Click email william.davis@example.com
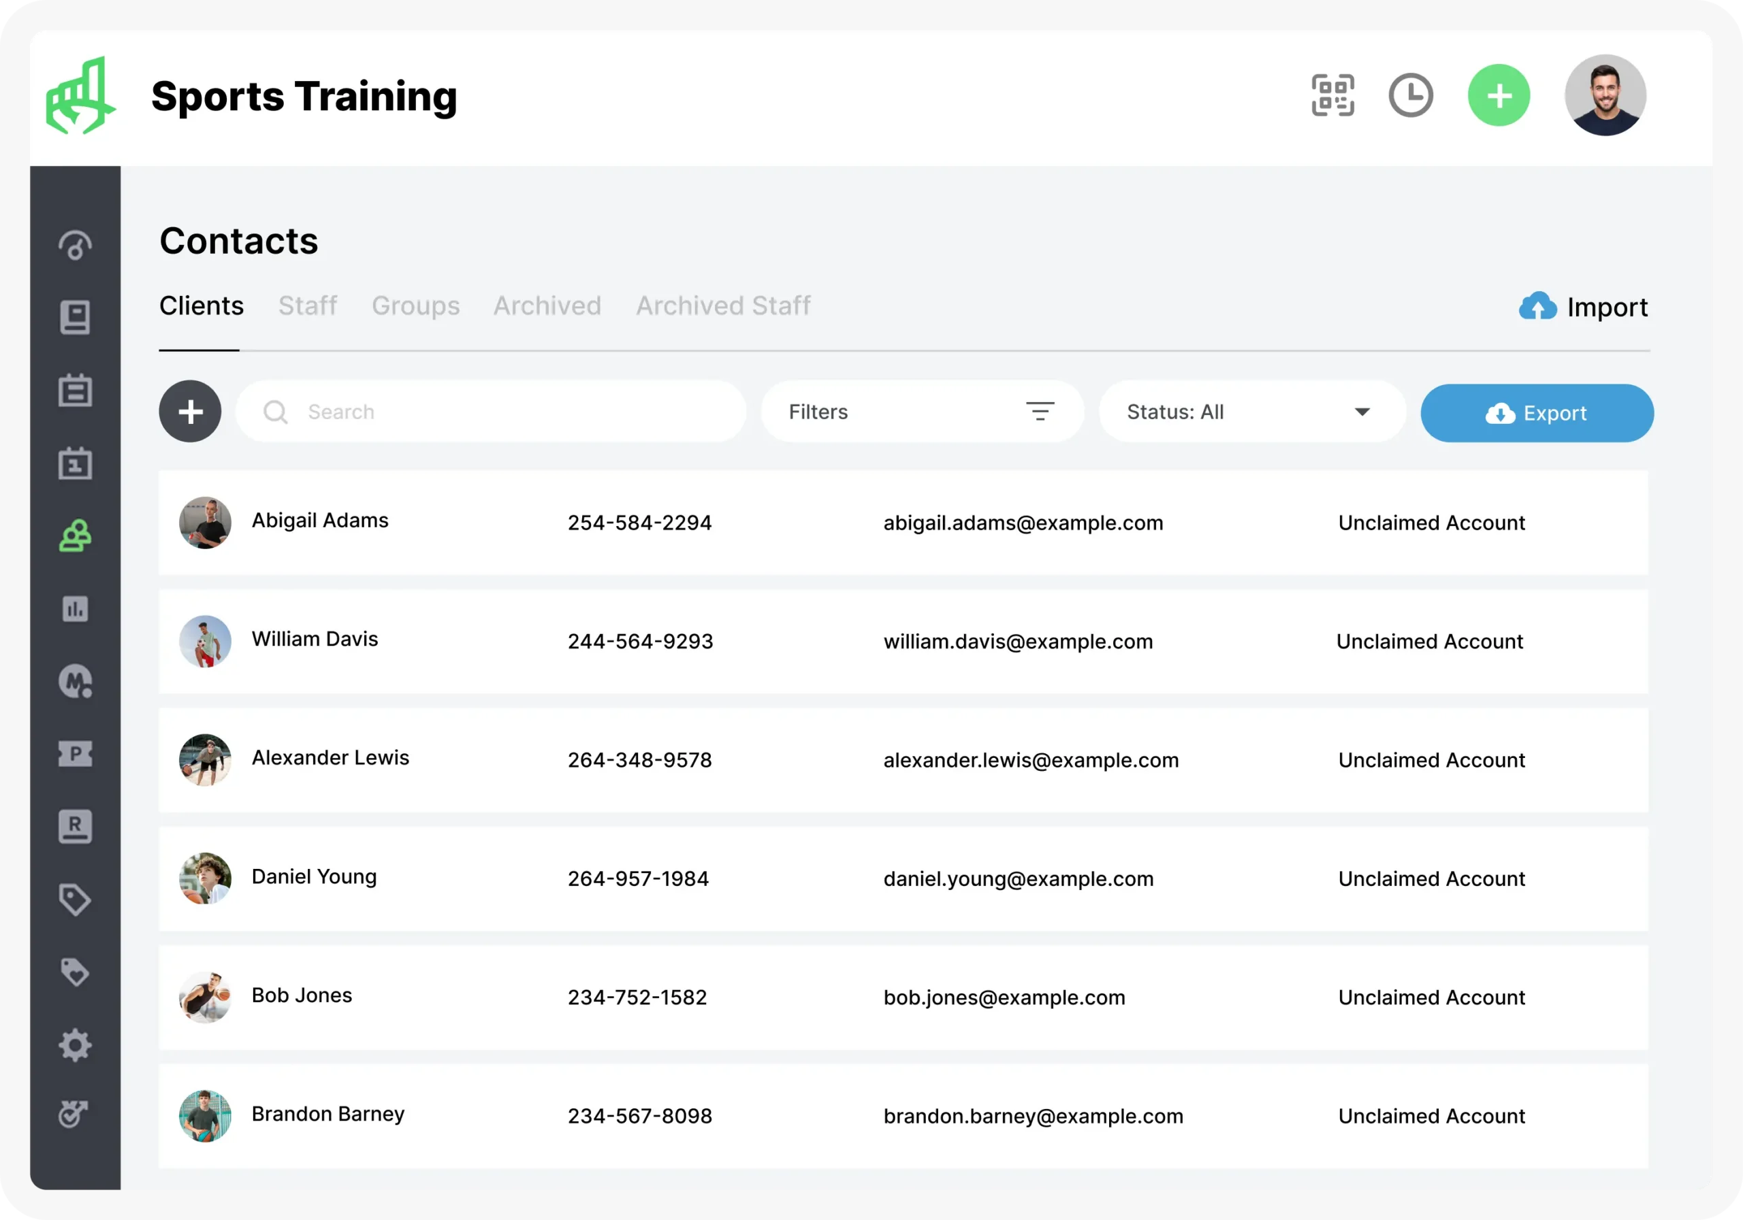This screenshot has height=1220, width=1743. point(1018,641)
